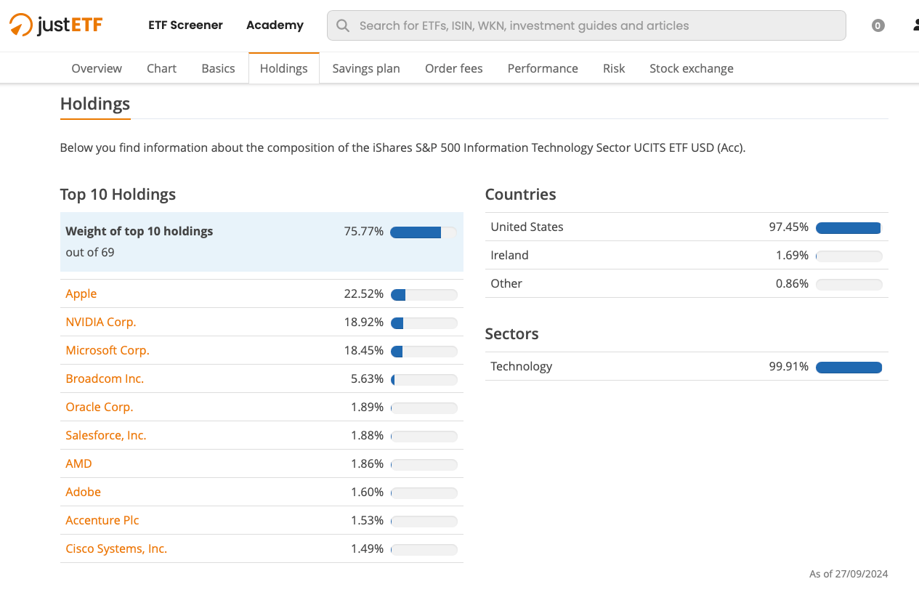Click the 'out of 69' text
The width and height of the screenshot is (919, 600).
coord(90,252)
